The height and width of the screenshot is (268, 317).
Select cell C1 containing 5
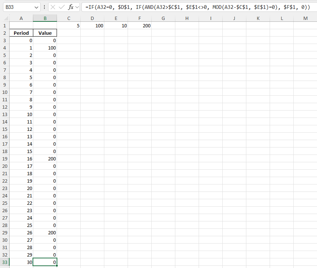point(69,26)
